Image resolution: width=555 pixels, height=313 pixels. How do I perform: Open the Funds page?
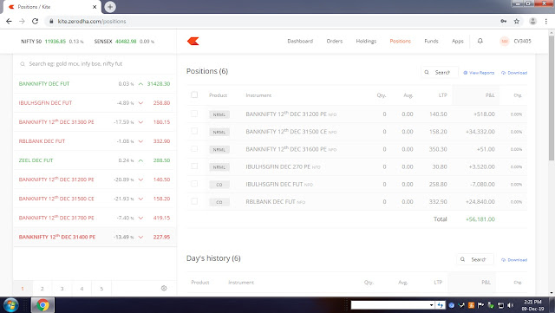coord(431,41)
